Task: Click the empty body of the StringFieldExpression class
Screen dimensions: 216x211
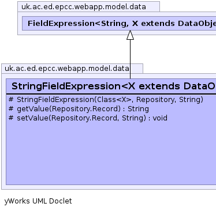Action: point(111,154)
